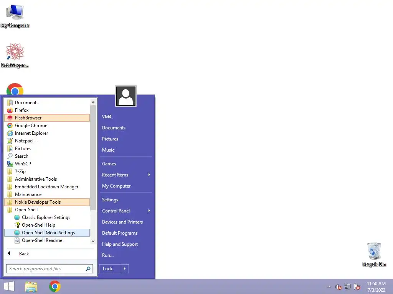Click the network tray icon
The width and height of the screenshot is (393, 294).
click(348, 287)
